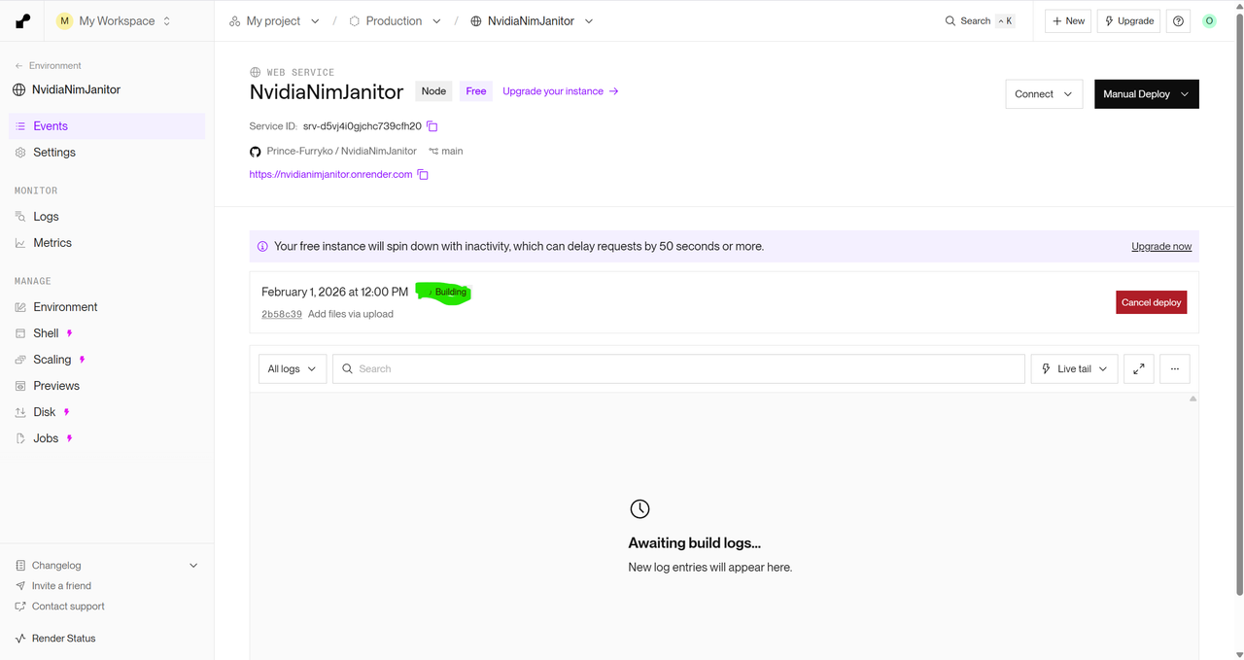
Task: Click the deploy timestamp February 1, 2026
Action: [335, 292]
